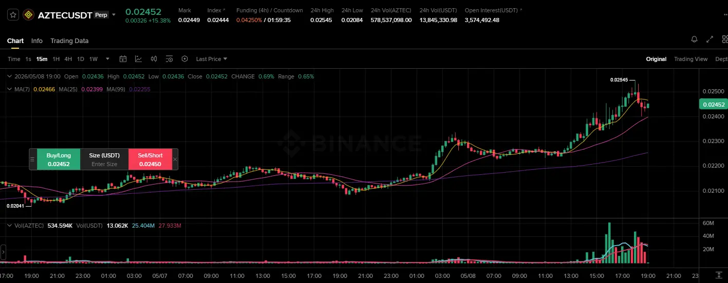This screenshot has height=283, width=728.
Task: Switch to the Trading View chart
Action: click(x=691, y=59)
